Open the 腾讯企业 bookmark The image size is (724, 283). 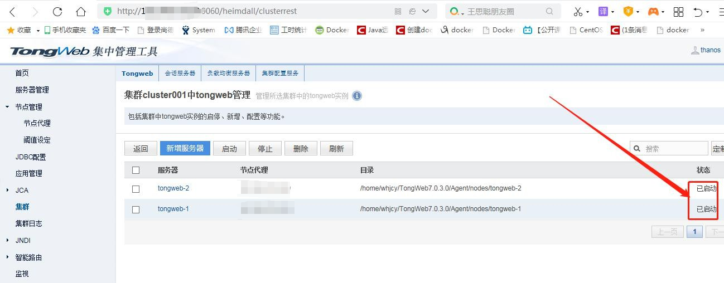tap(243, 30)
